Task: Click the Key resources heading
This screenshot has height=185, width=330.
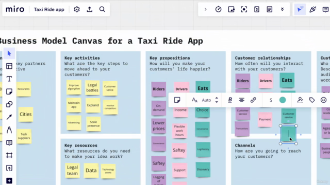Action: pyautogui.click(x=81, y=145)
